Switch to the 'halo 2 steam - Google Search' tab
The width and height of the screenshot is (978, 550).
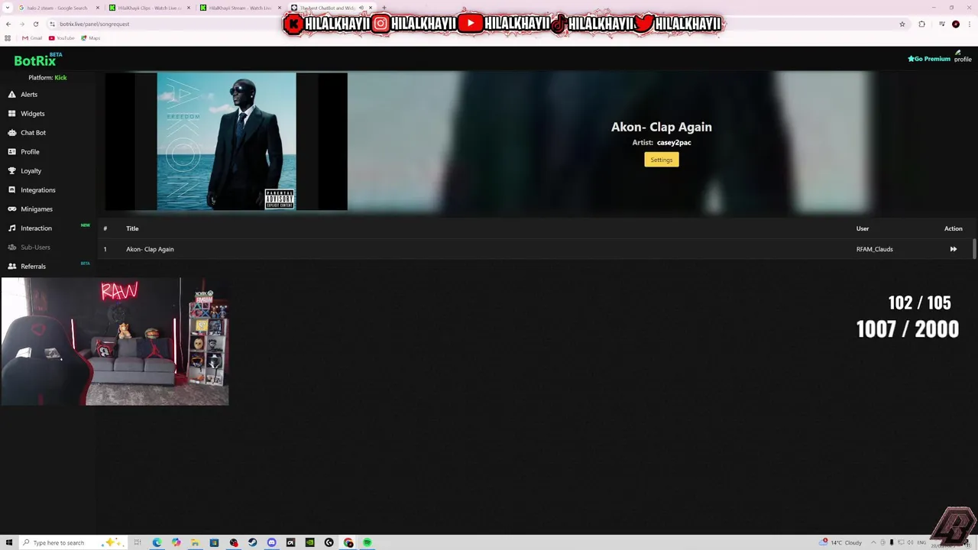tap(57, 8)
